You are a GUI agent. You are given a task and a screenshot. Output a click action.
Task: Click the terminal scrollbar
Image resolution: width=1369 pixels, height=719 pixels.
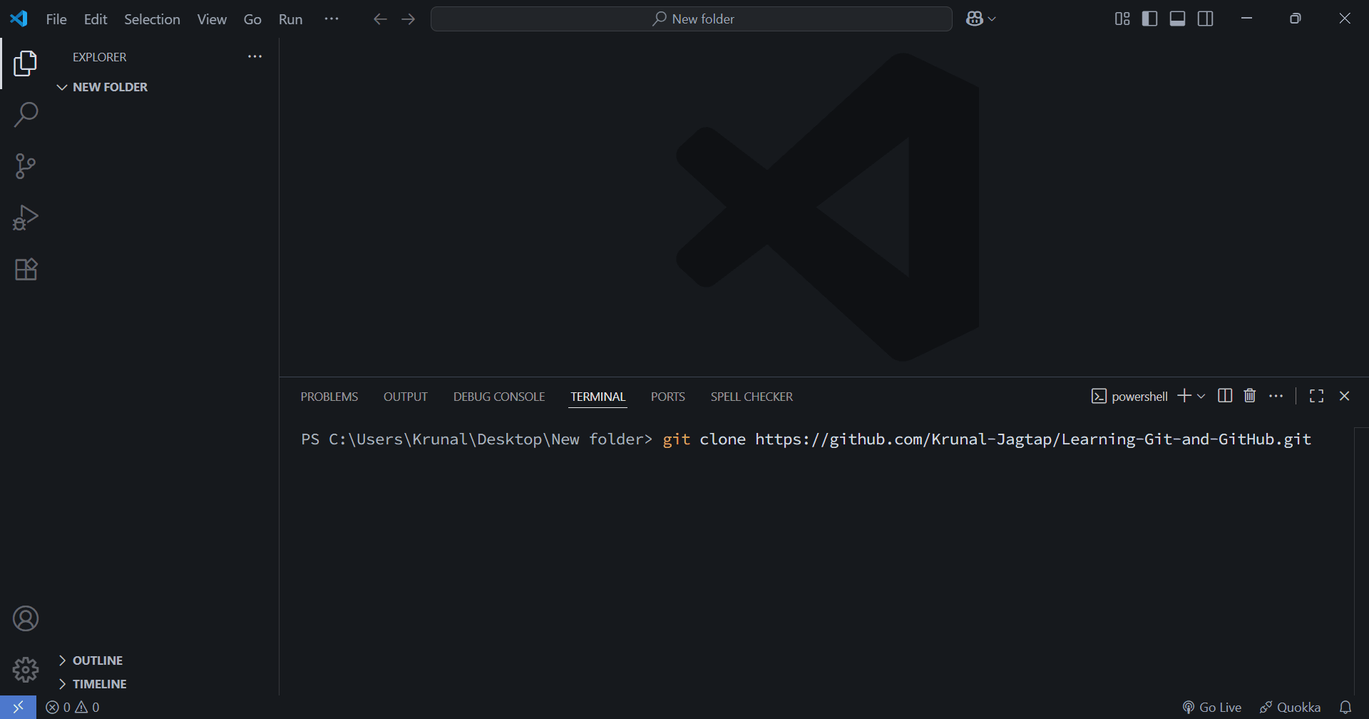[x=1361, y=561]
